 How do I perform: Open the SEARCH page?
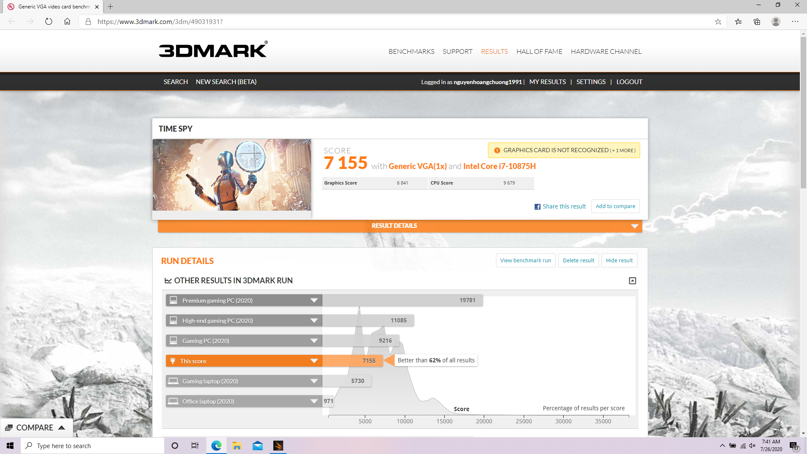pyautogui.click(x=176, y=82)
